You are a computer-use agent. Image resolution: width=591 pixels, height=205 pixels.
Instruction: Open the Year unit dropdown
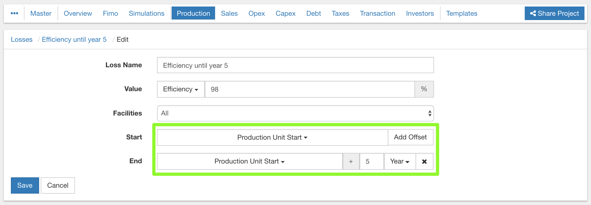[400, 162]
